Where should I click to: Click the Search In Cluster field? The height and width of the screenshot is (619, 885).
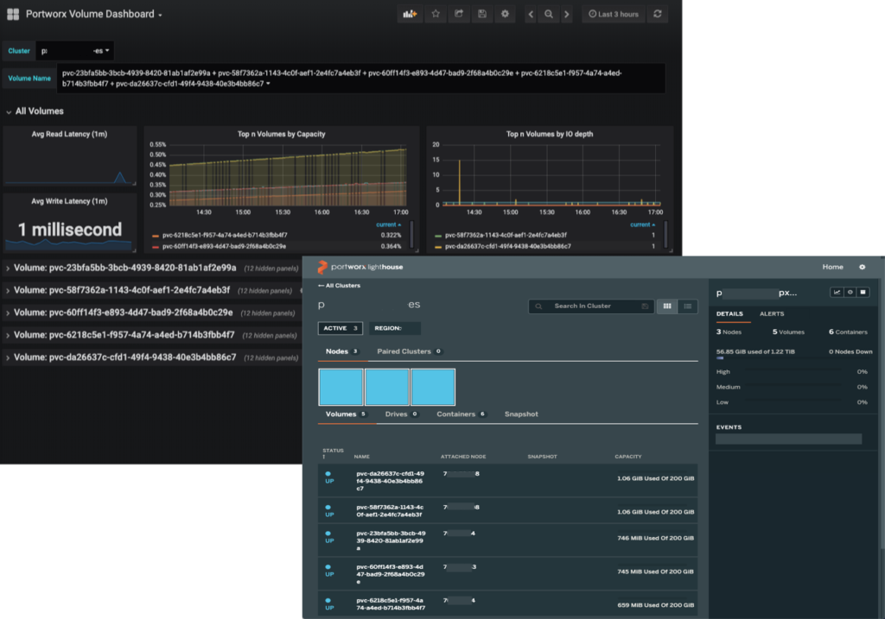pyautogui.click(x=591, y=306)
